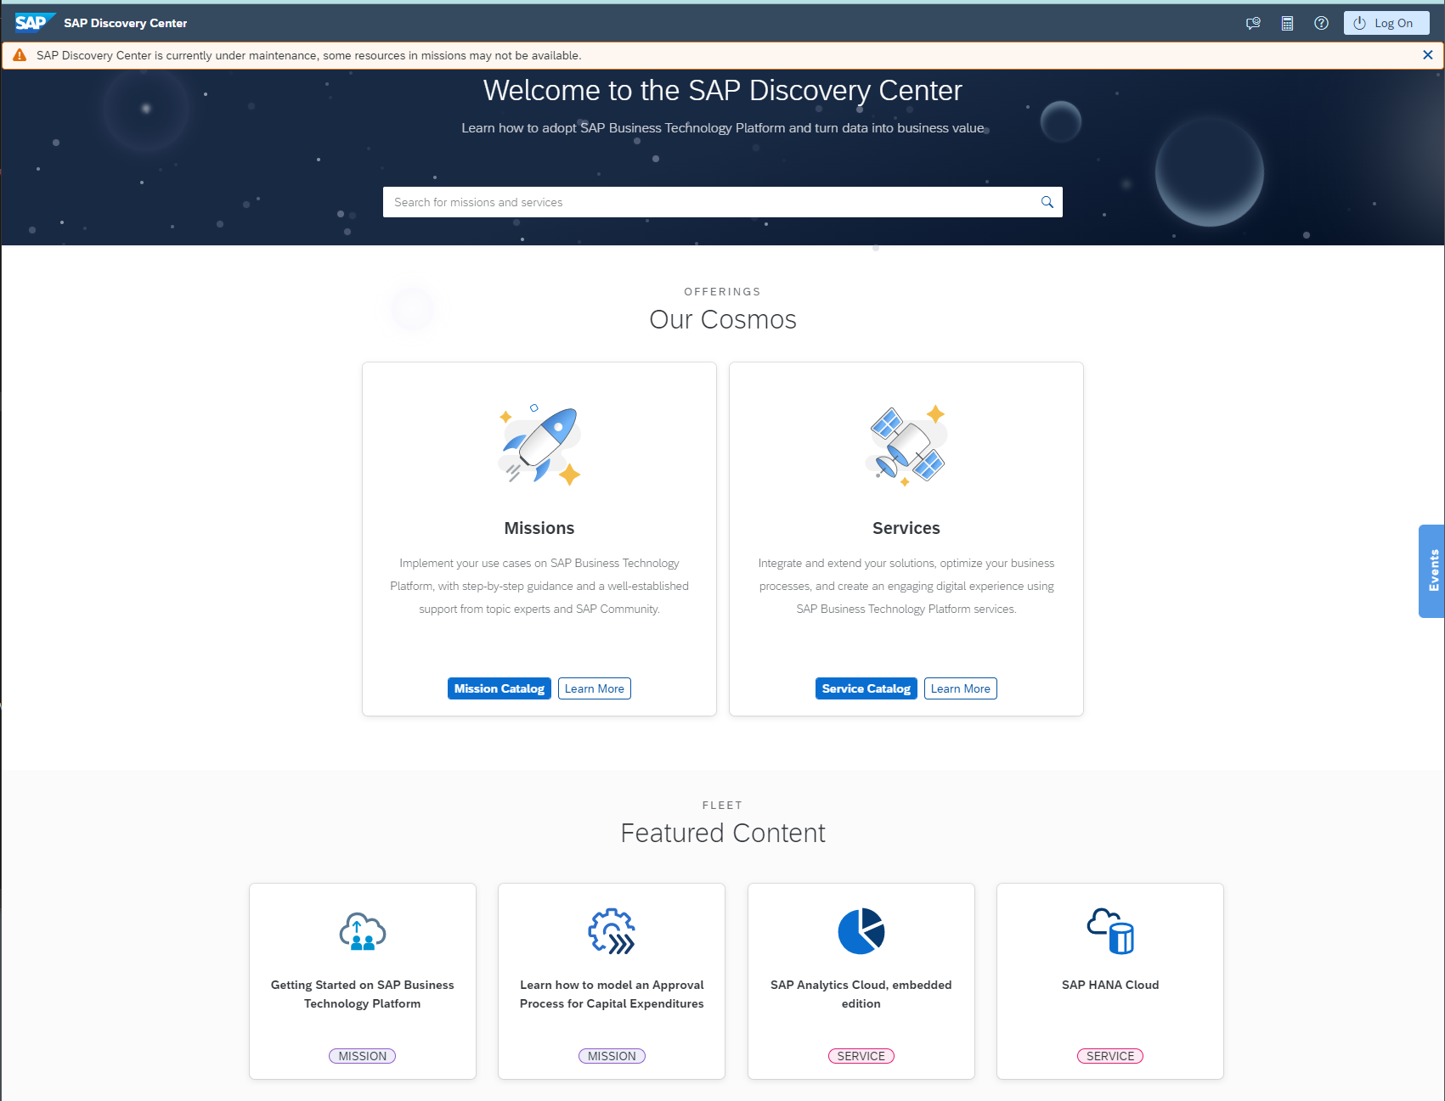Image resolution: width=1445 pixels, height=1101 pixels.
Task: Click the Missions heading
Action: pyautogui.click(x=539, y=528)
